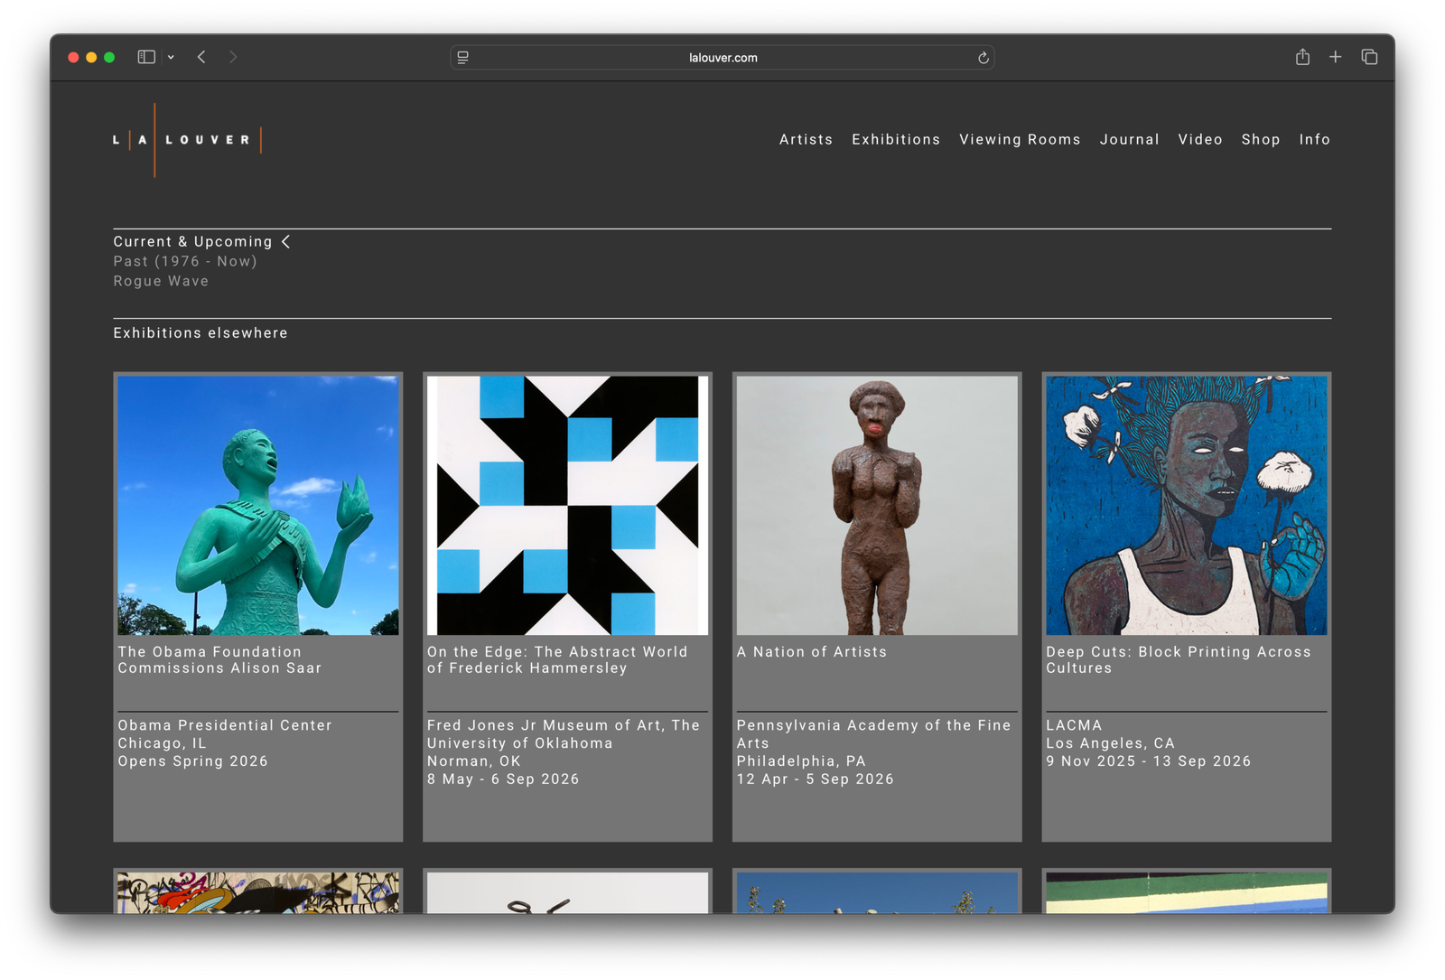This screenshot has width=1445, height=980.
Task: Click the 12 Apr - 5 Sep 2026 date
Action: [816, 779]
